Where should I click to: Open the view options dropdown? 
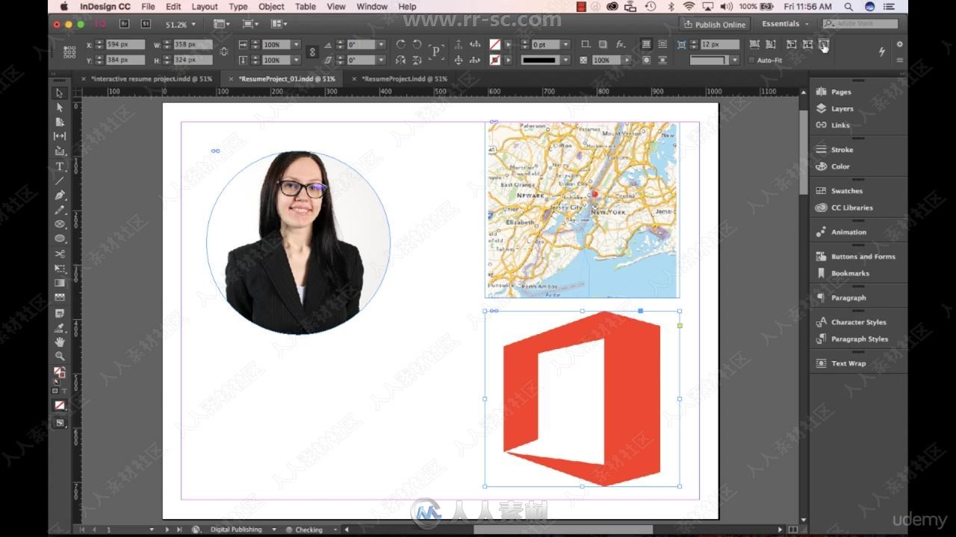tap(221, 25)
